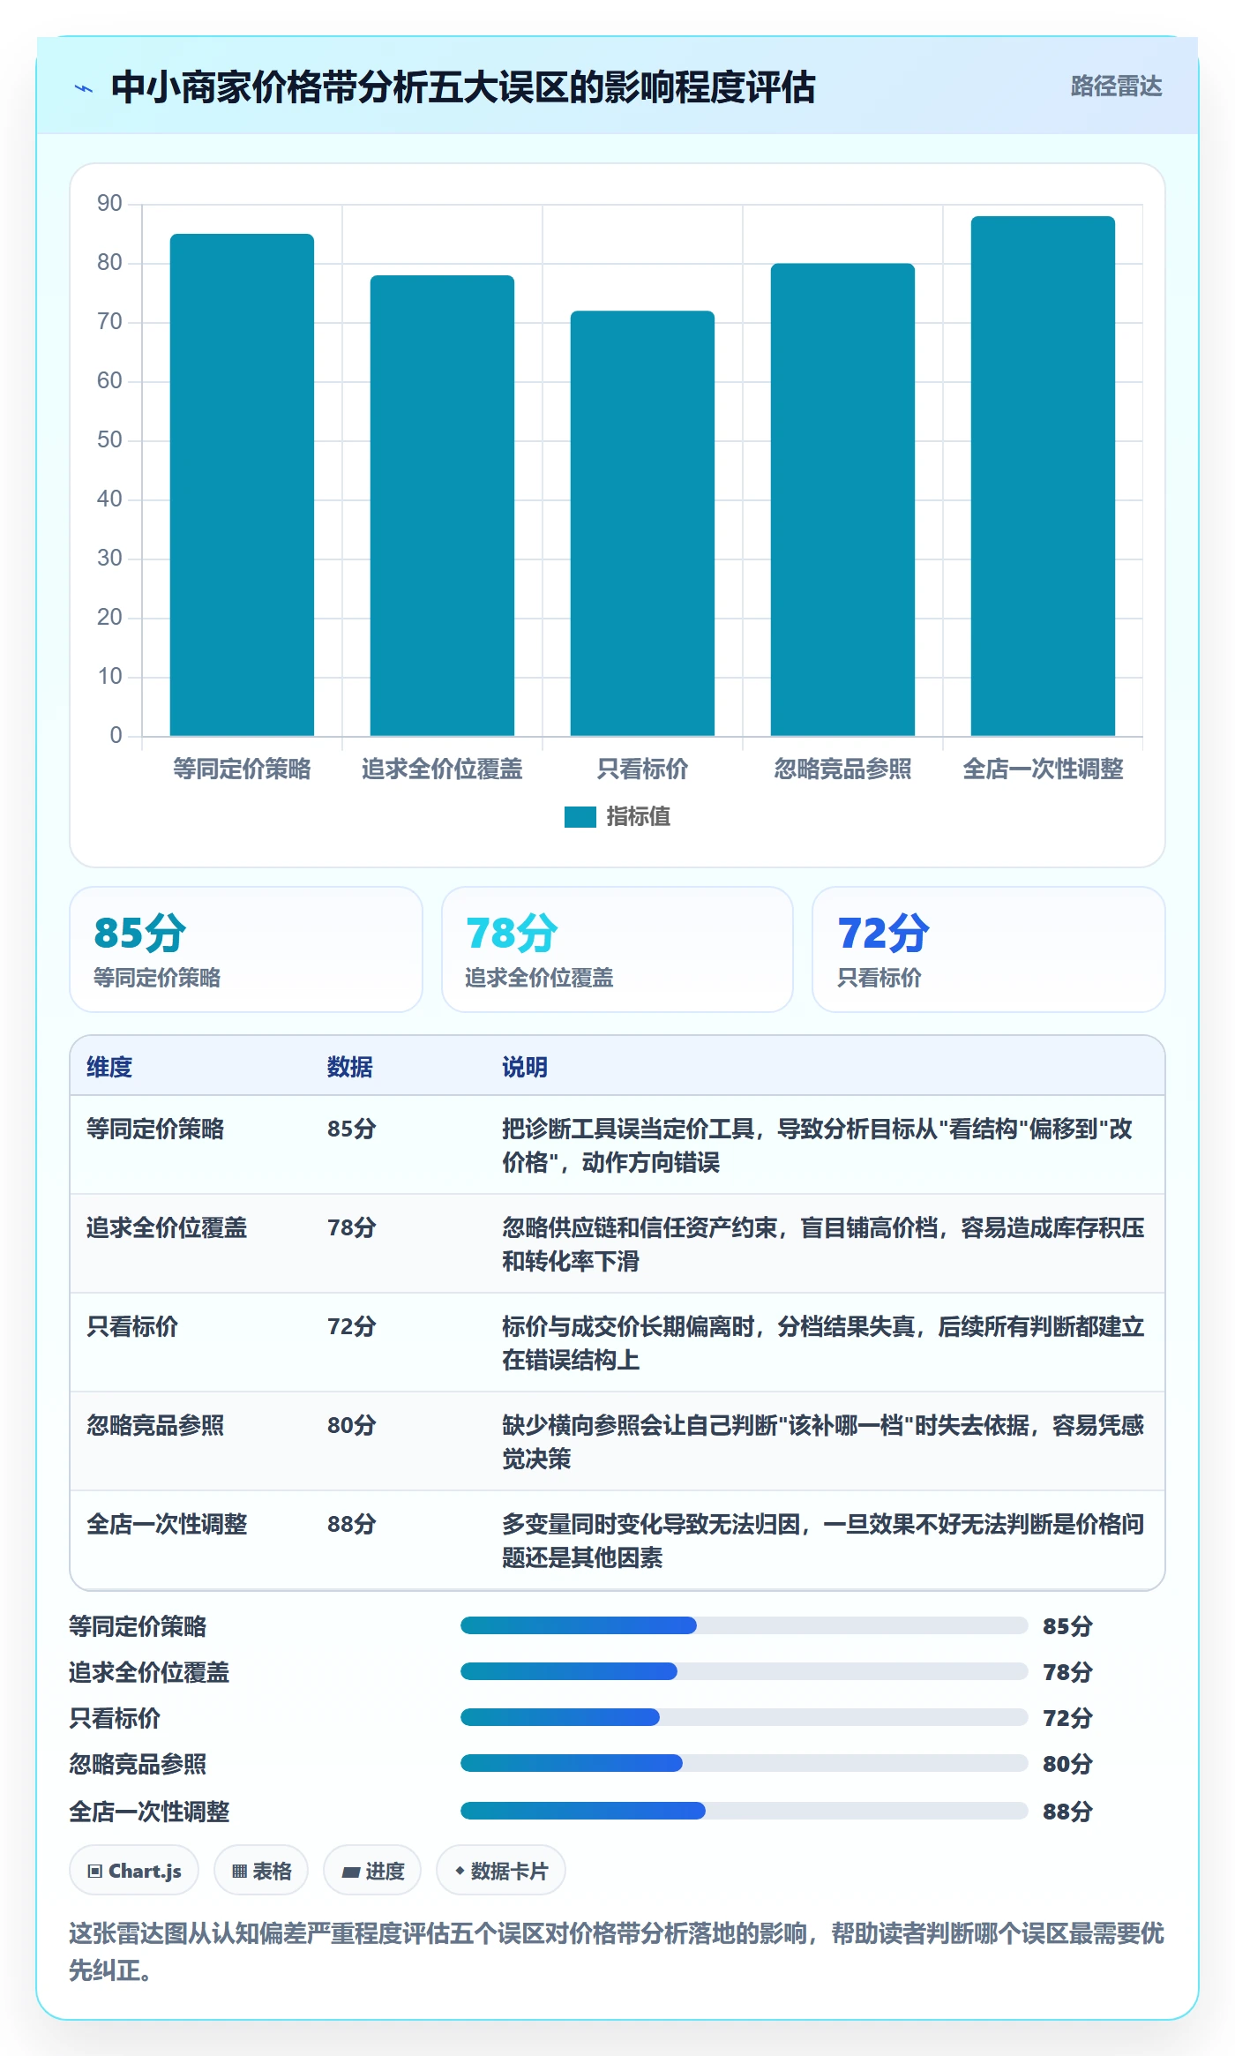
Task: Click the 全店一次性调整 bar in the chart
Action: point(1043,476)
